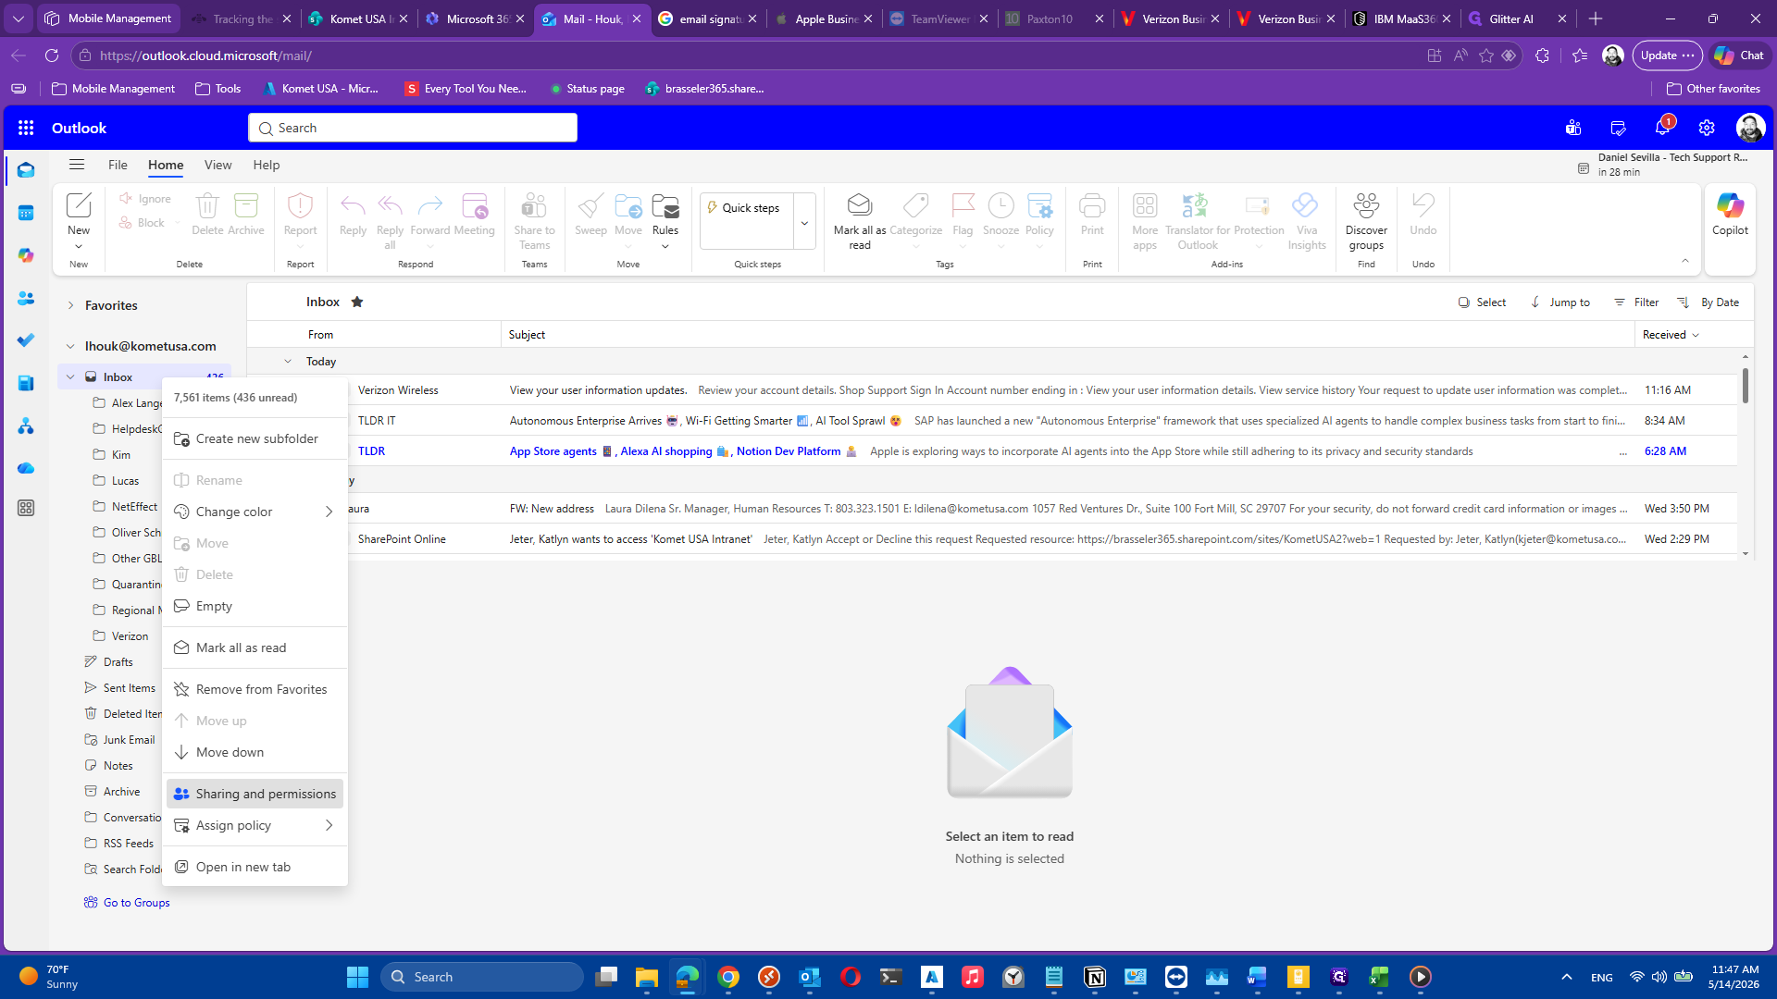Image resolution: width=1777 pixels, height=999 pixels.
Task: Open the Mobile Management bookmark folder
Action: [x=113, y=89]
